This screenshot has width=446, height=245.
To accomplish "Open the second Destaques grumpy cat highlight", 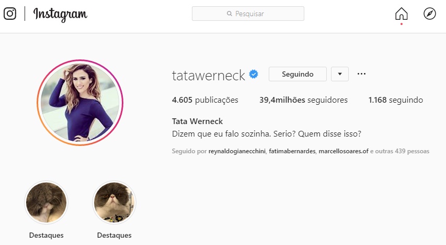I will coord(115,202).
